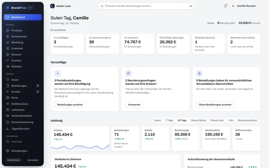Click the Lieferanten icon

click(x=8, y=110)
